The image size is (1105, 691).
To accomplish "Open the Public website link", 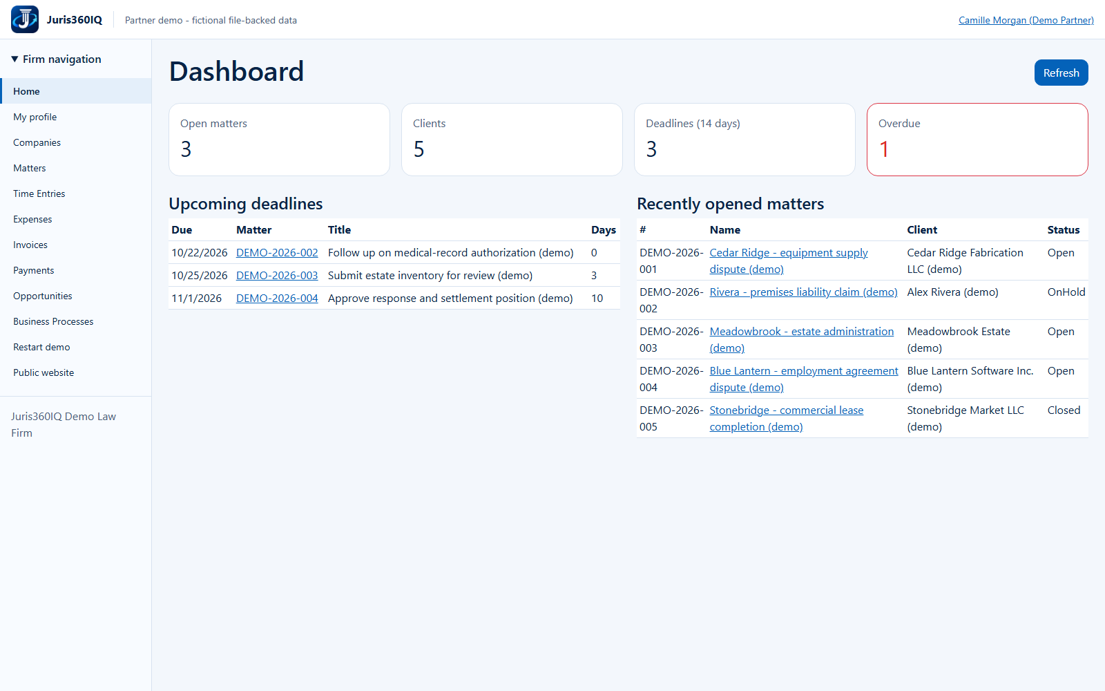I will (x=76, y=372).
